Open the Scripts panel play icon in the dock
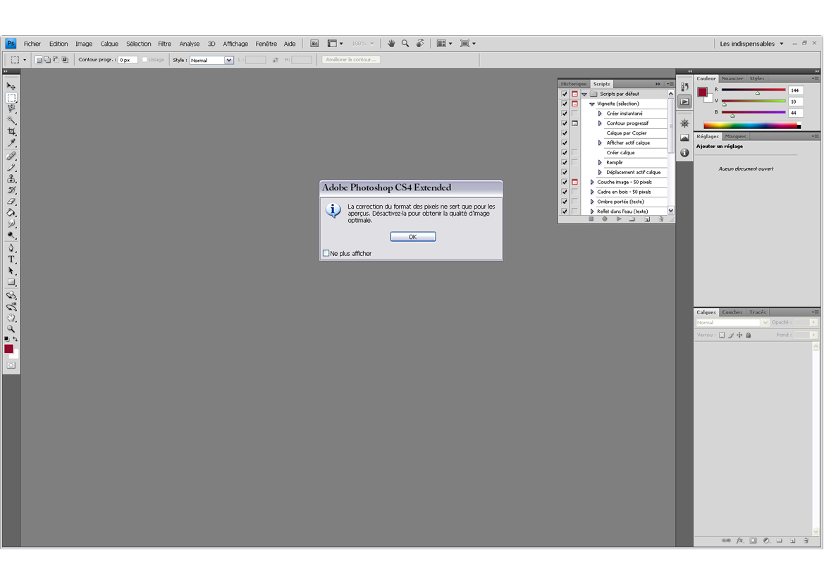Viewport: 824px width, 583px height. pyautogui.click(x=684, y=102)
